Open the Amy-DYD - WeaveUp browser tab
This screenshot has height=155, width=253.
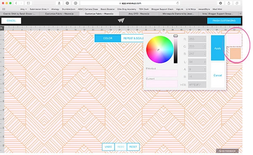139,14
